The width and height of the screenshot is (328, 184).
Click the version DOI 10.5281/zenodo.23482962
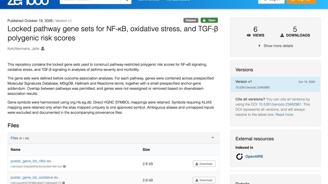(x=253, y=87)
